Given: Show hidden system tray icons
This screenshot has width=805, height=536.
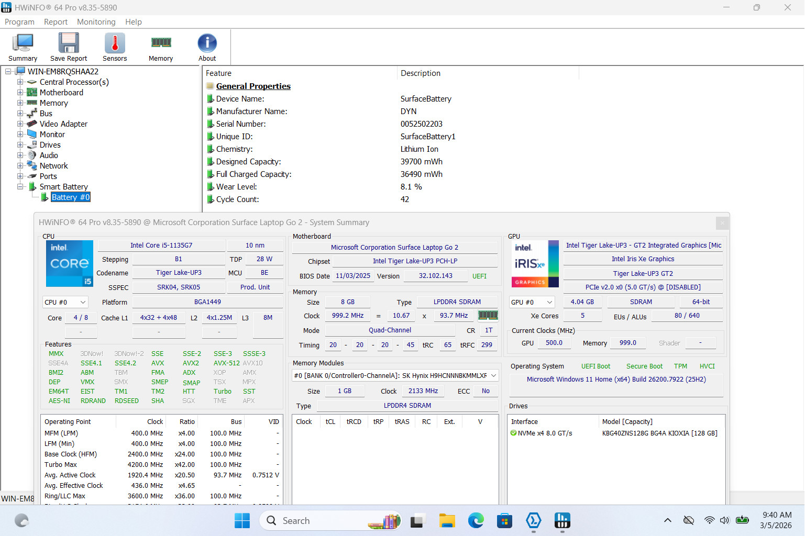Looking at the screenshot, I should pos(667,520).
